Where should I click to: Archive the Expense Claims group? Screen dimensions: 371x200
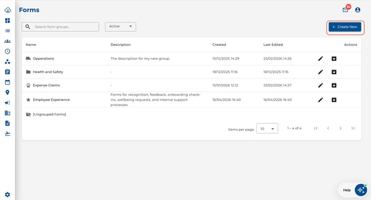click(334, 85)
